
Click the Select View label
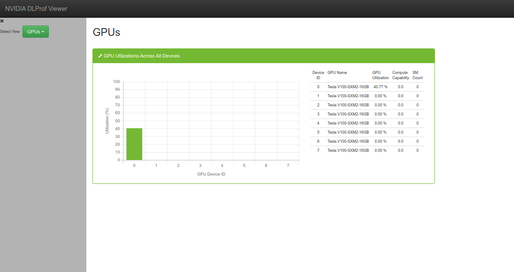tap(10, 32)
